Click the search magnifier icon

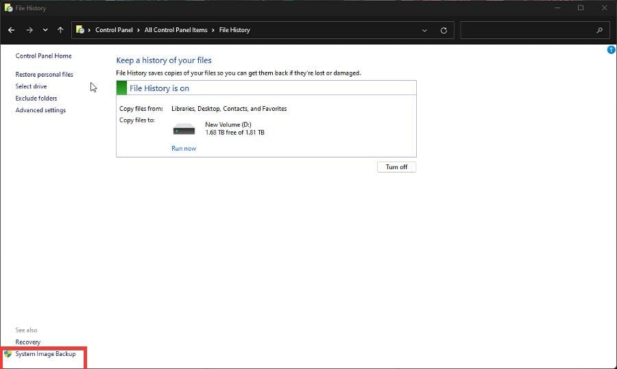click(x=599, y=30)
